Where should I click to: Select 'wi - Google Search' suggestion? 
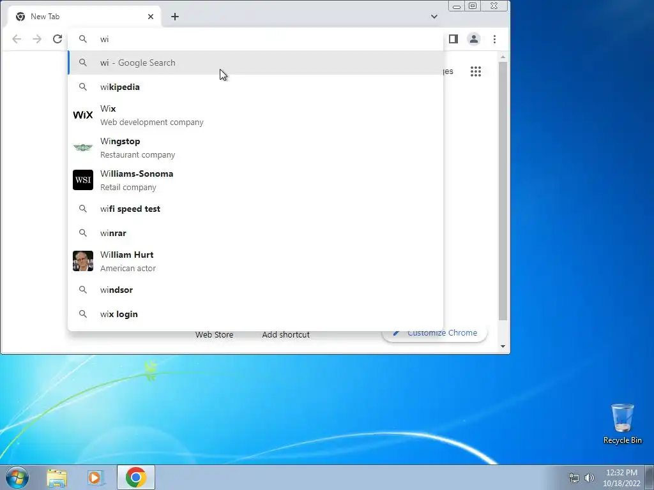click(255, 63)
